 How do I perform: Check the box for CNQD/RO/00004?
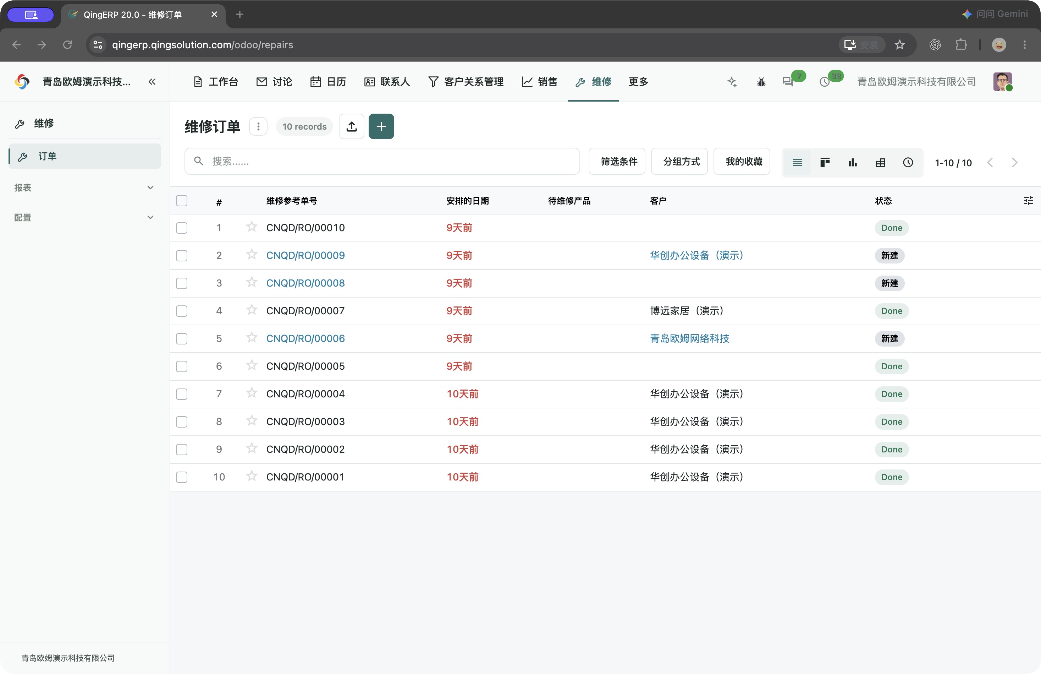tap(181, 394)
